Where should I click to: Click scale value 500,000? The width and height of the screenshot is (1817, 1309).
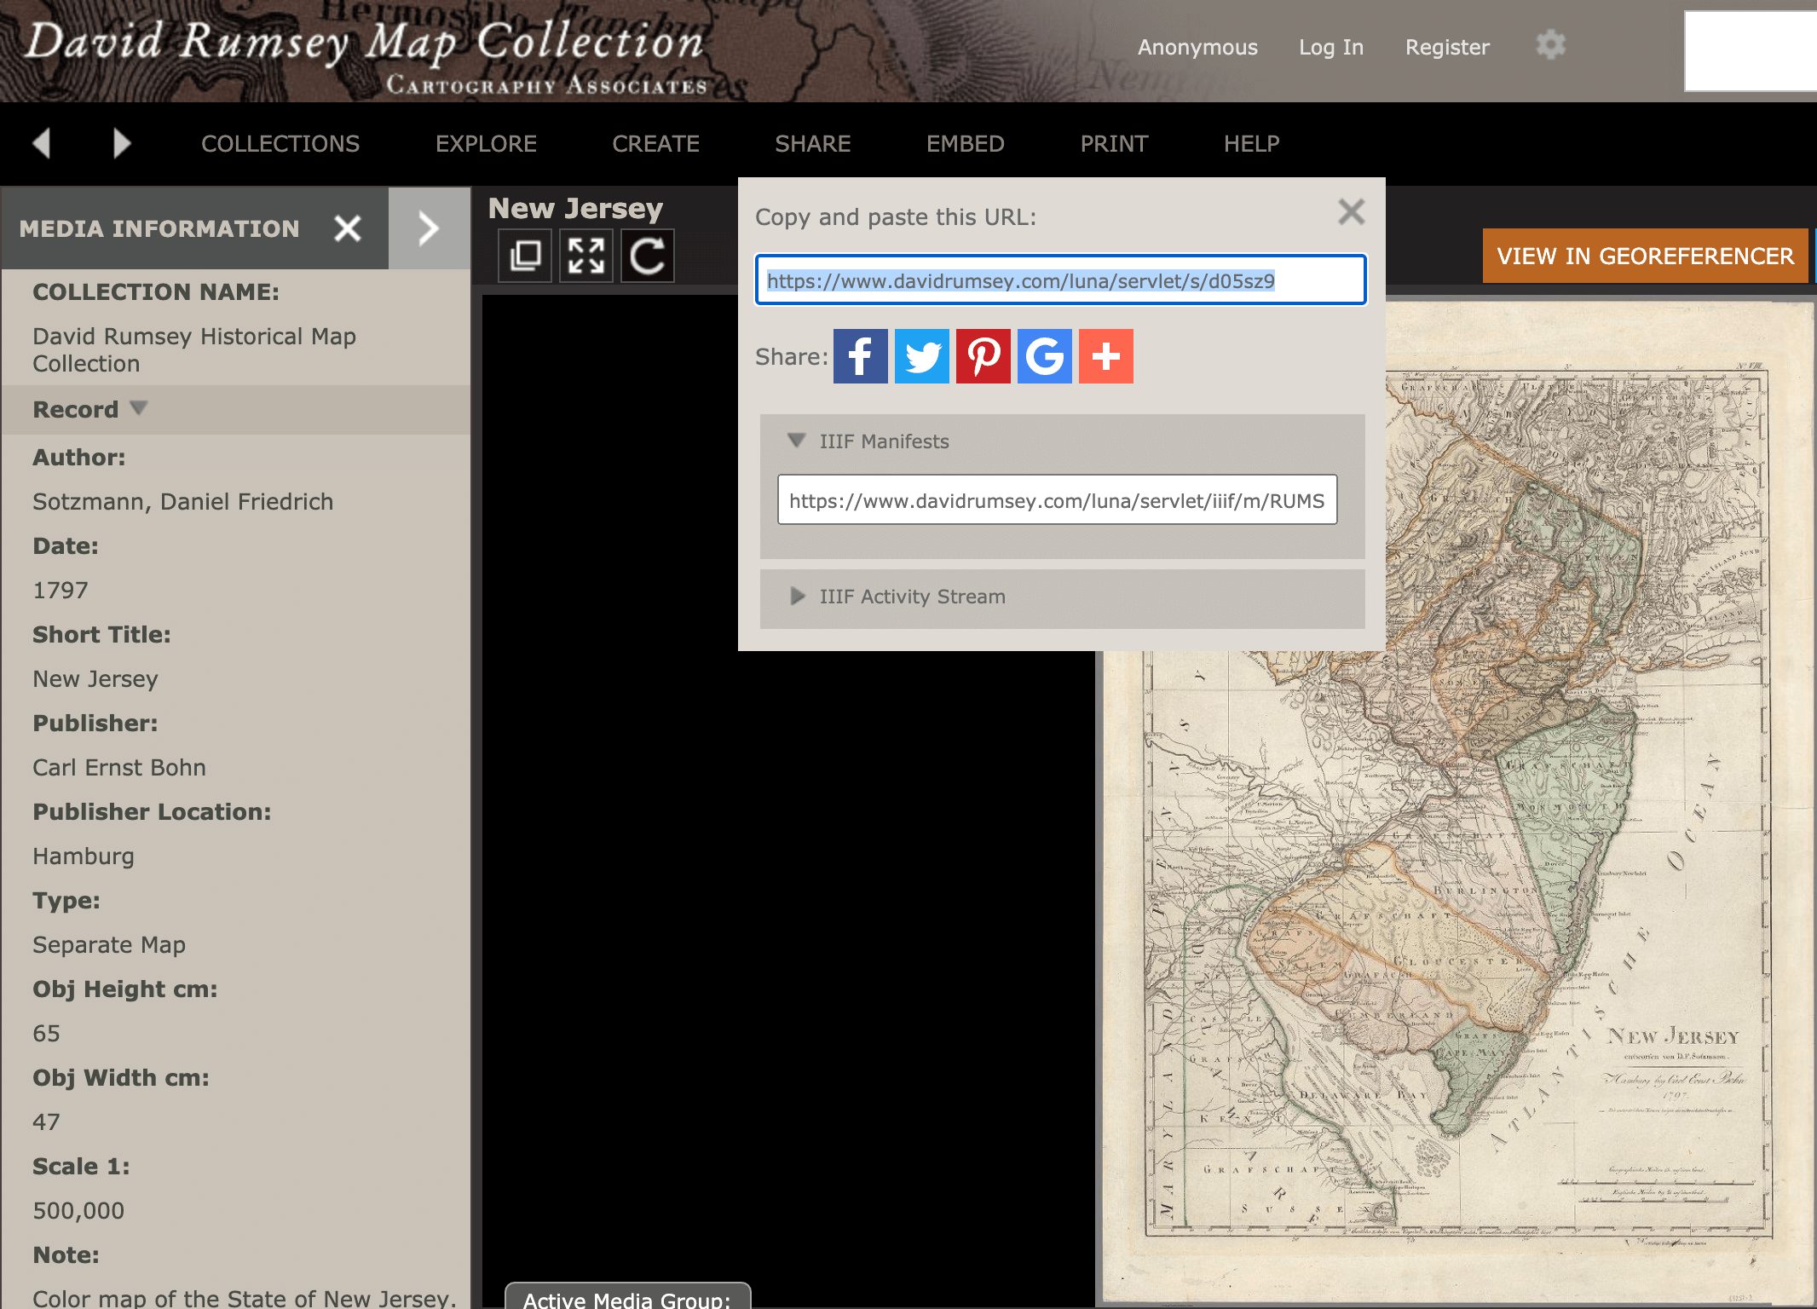click(x=78, y=1211)
